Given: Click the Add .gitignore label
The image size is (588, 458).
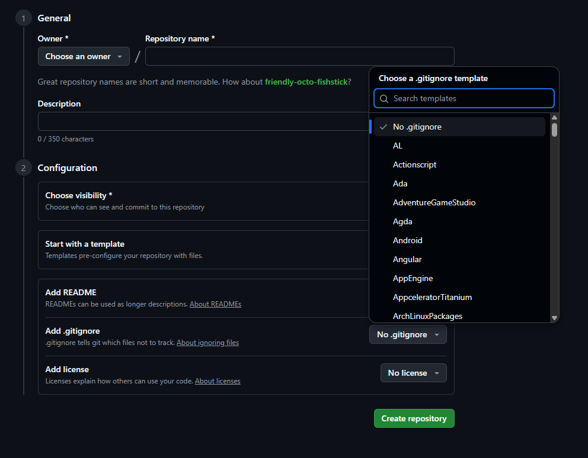Looking at the screenshot, I should click(72, 331).
